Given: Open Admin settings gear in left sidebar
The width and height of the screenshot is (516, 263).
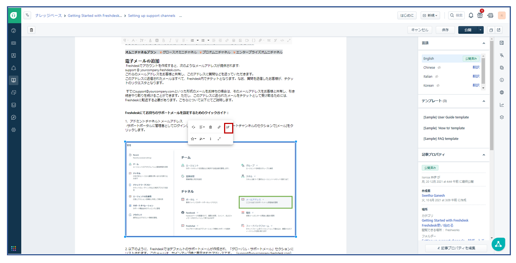Looking at the screenshot, I should point(14,130).
